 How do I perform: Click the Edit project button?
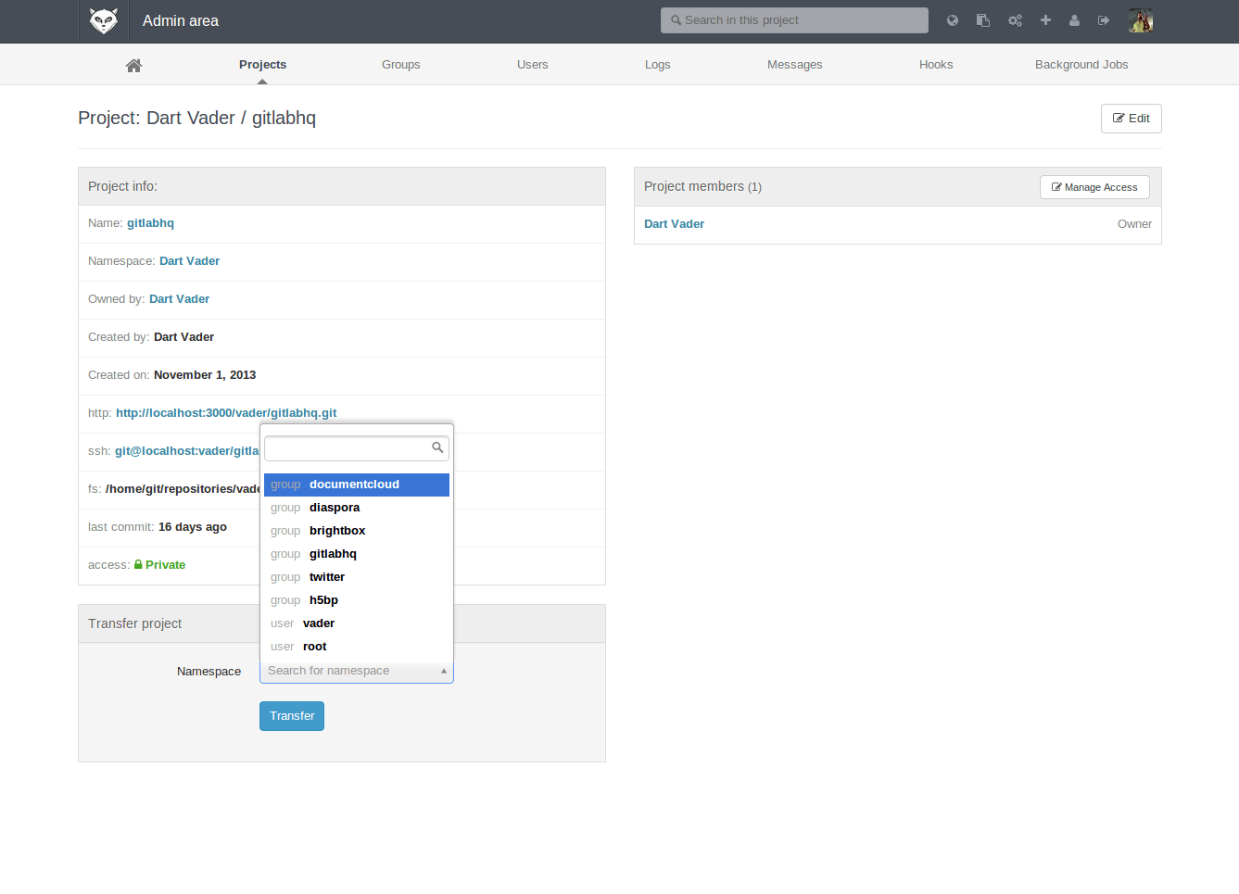1131,119
